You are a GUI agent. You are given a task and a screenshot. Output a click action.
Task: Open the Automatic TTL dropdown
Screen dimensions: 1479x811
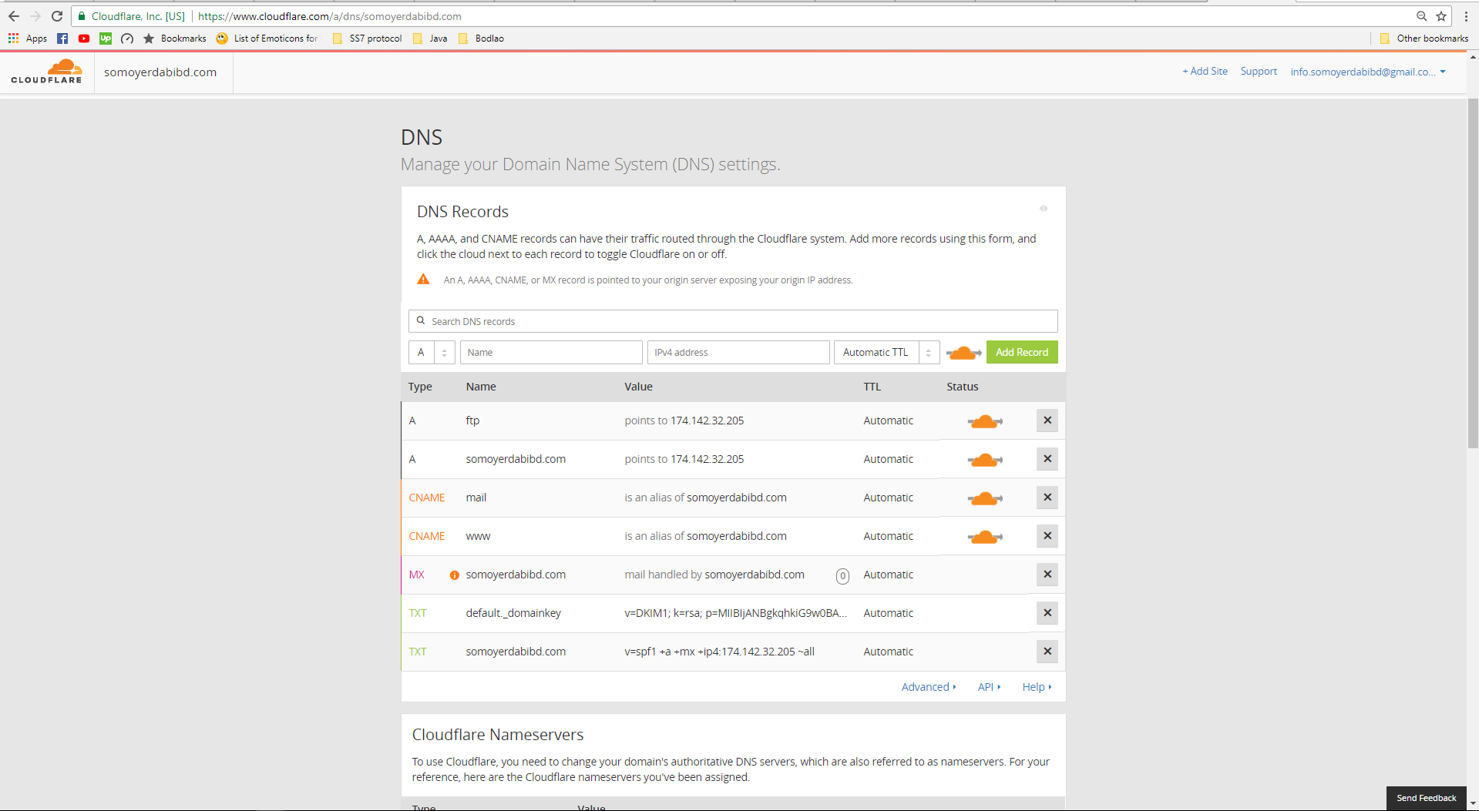(x=886, y=352)
